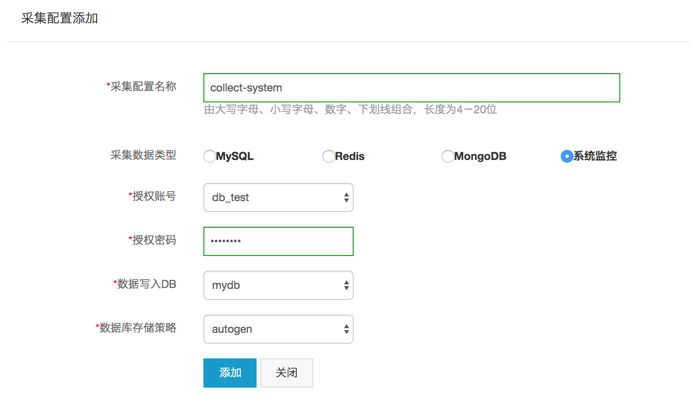Open the 数据库存储策略 dropdown showing autogen
Viewport: 689px width, 405px height.
278,329
